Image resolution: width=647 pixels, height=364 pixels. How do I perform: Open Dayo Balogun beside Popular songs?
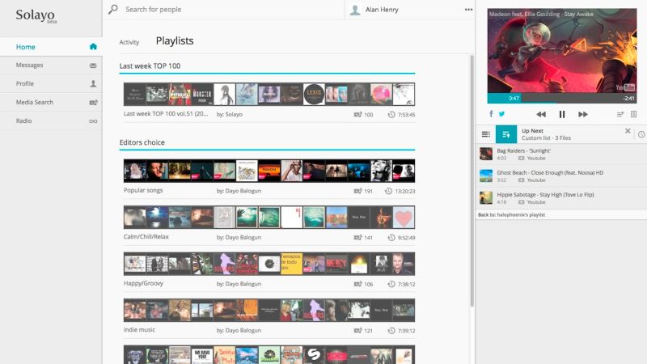pos(243,191)
